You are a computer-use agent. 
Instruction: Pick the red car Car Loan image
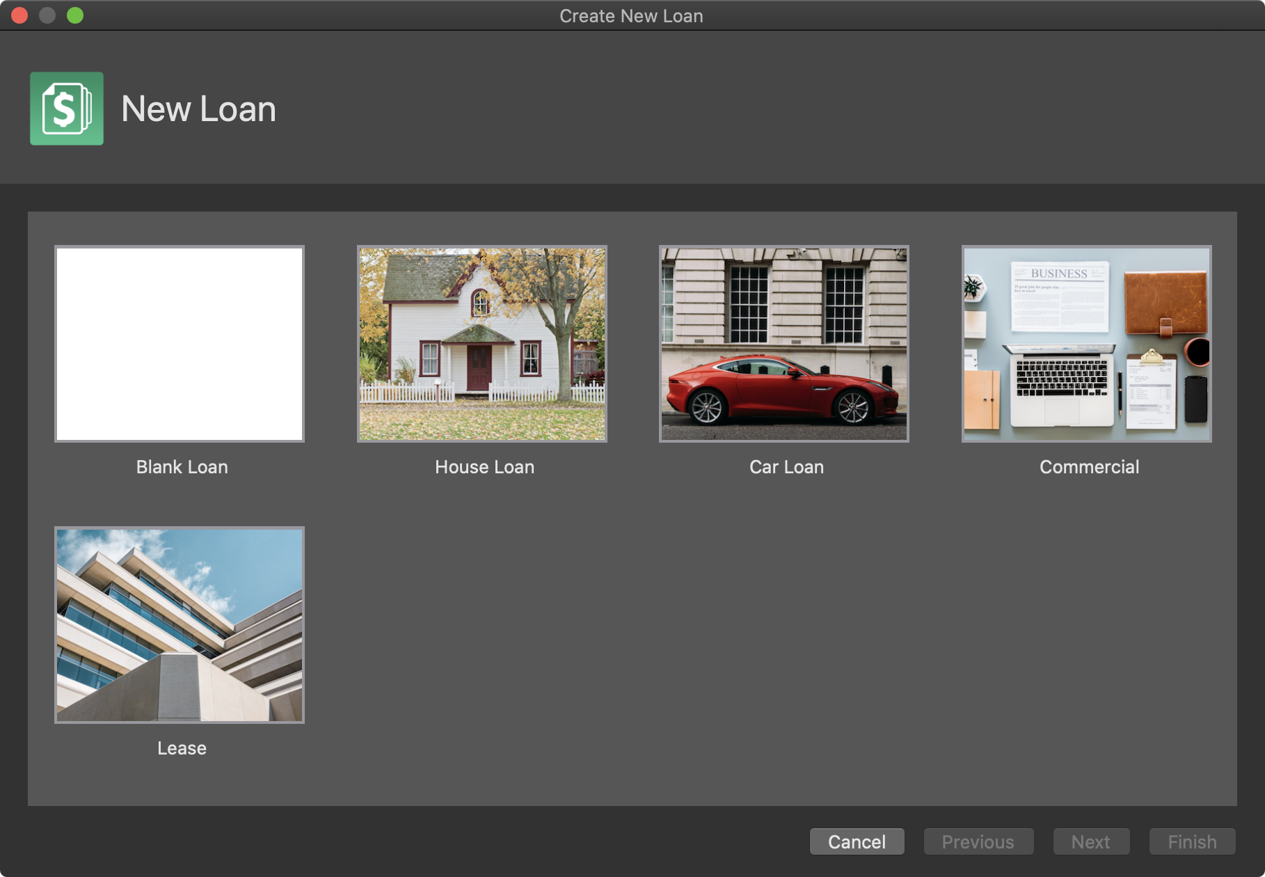pos(784,344)
